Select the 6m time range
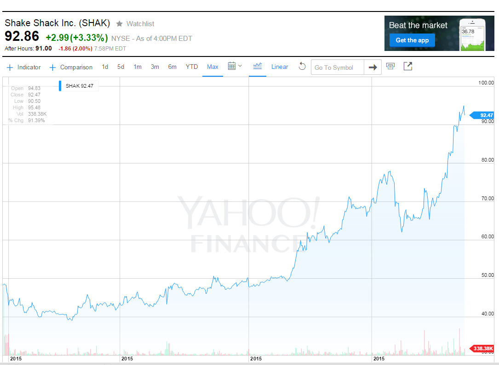Screen dimensions: 499x365 point(172,67)
